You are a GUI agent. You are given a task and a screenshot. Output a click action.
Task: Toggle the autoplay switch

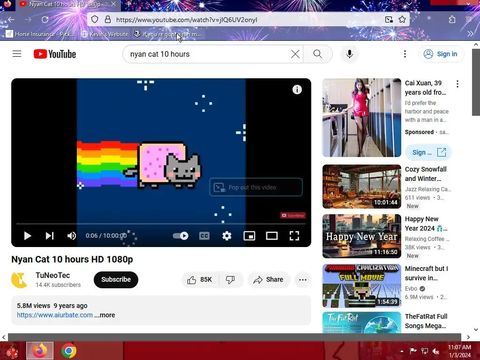180,236
